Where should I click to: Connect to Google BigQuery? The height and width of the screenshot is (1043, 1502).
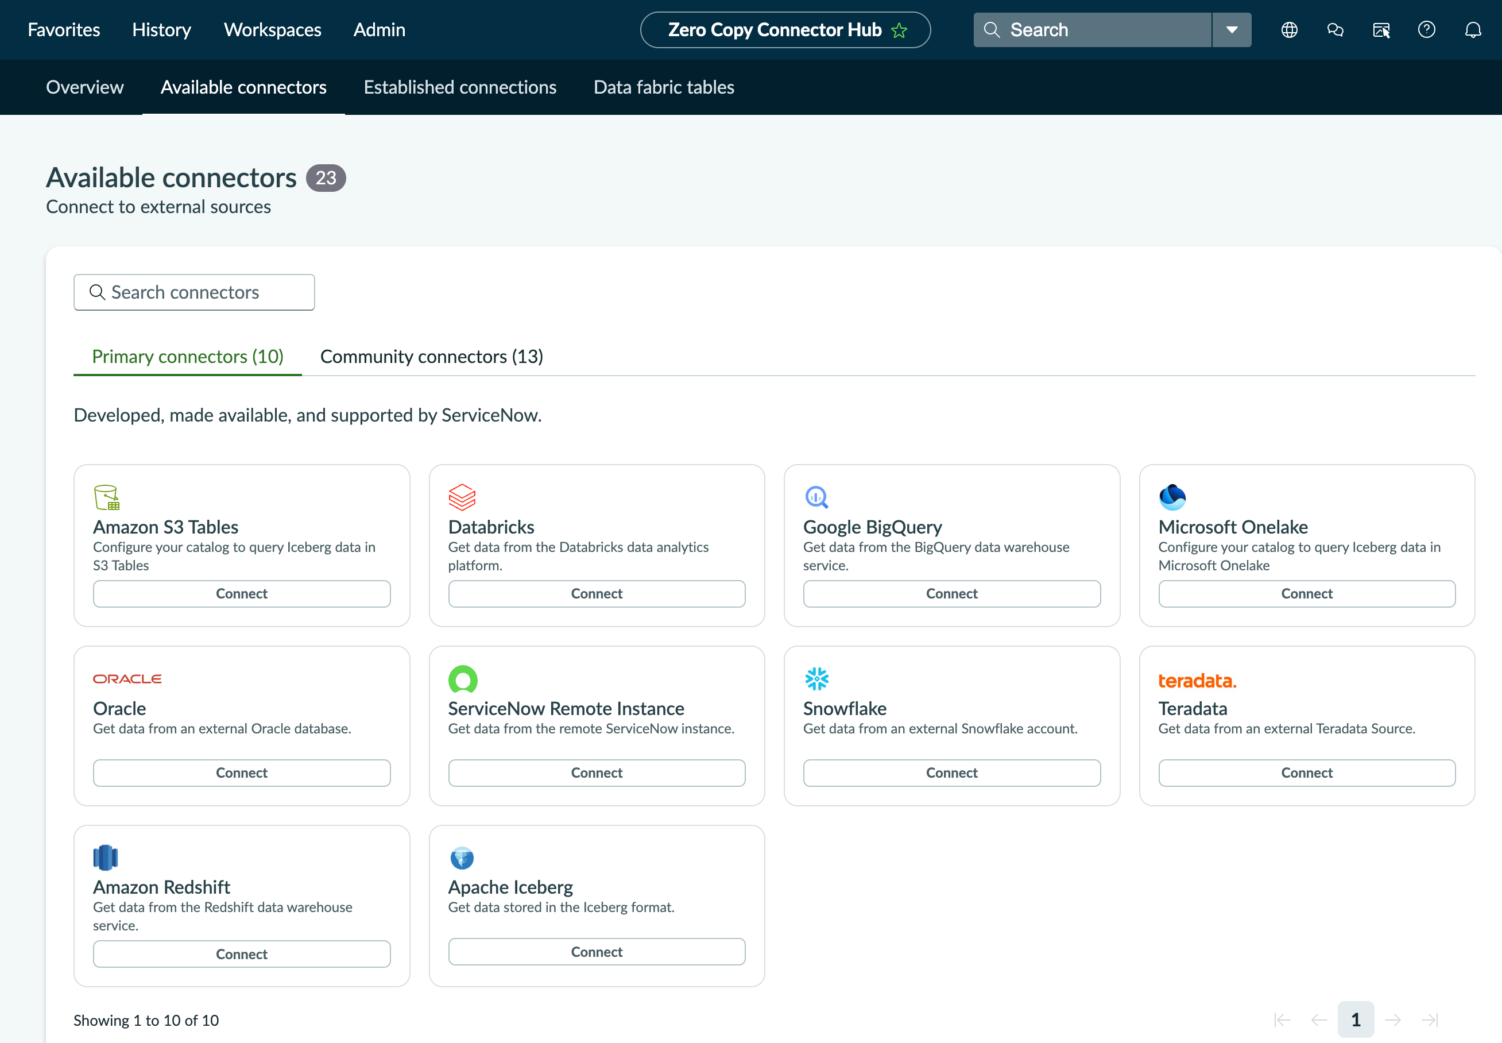[952, 593]
